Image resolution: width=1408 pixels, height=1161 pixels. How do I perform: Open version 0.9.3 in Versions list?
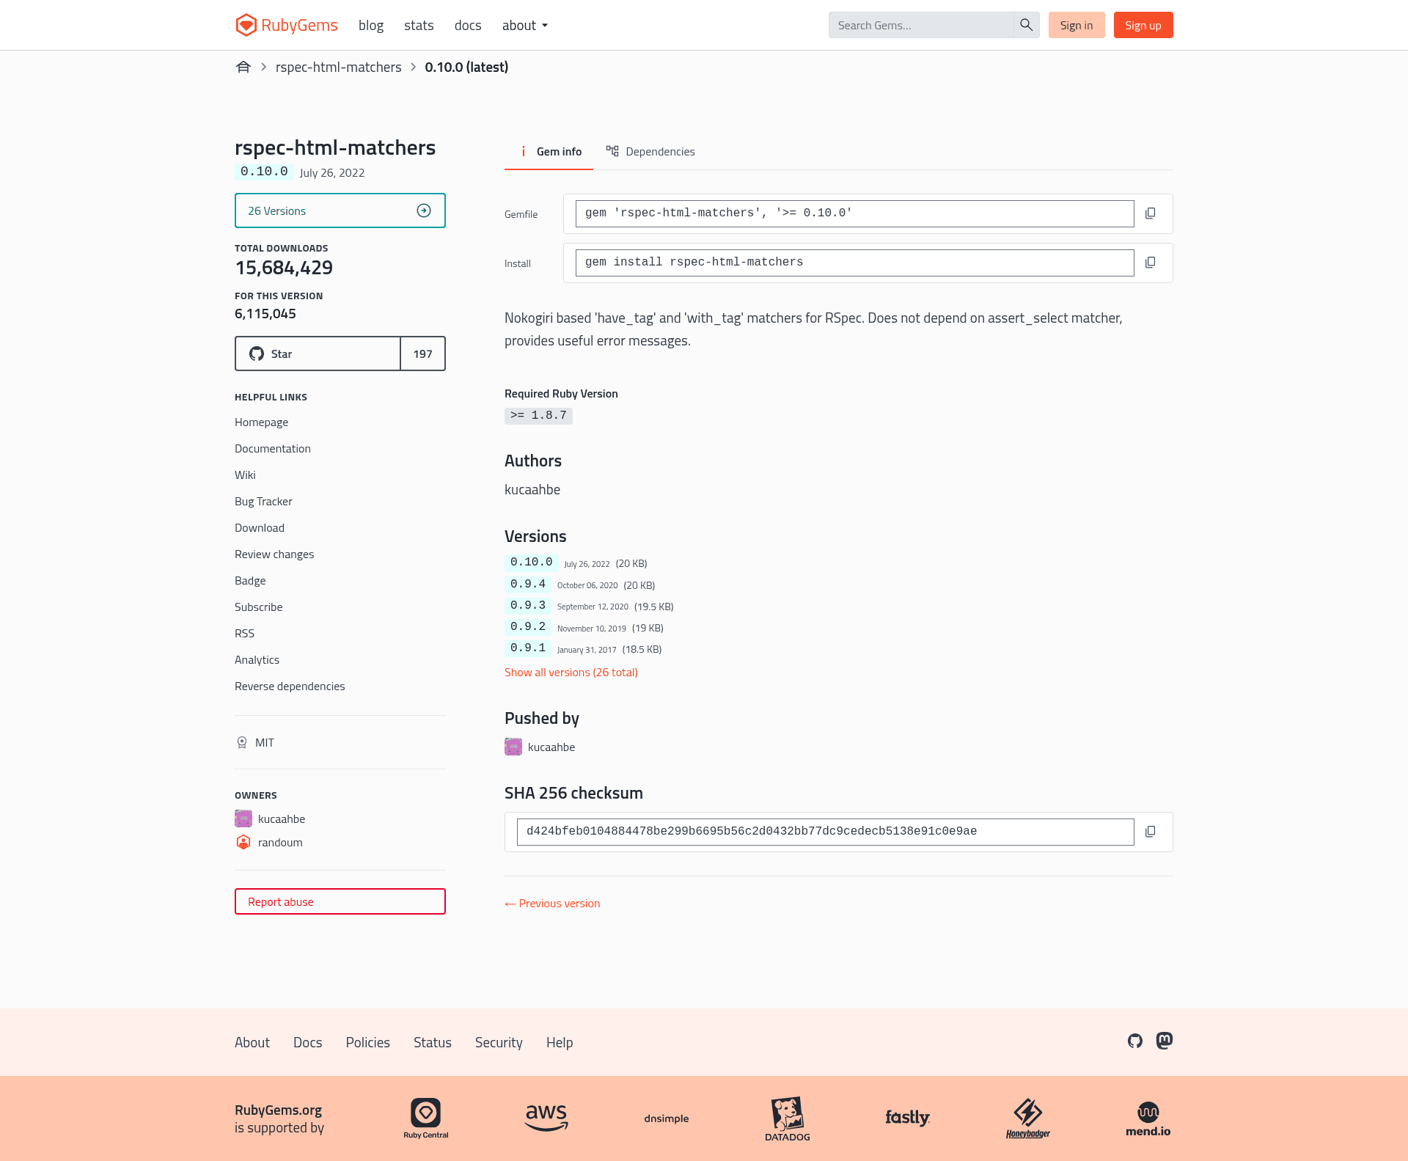[x=528, y=606]
